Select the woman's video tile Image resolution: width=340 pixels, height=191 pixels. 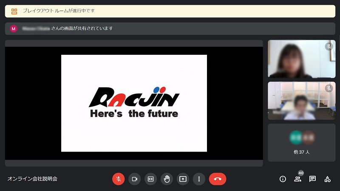click(x=302, y=59)
